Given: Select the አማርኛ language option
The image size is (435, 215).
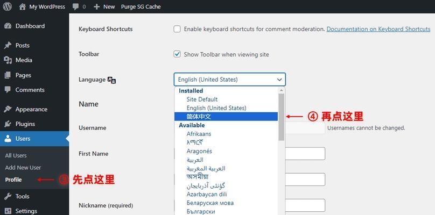Looking at the screenshot, I should pyautogui.click(x=226, y=142).
